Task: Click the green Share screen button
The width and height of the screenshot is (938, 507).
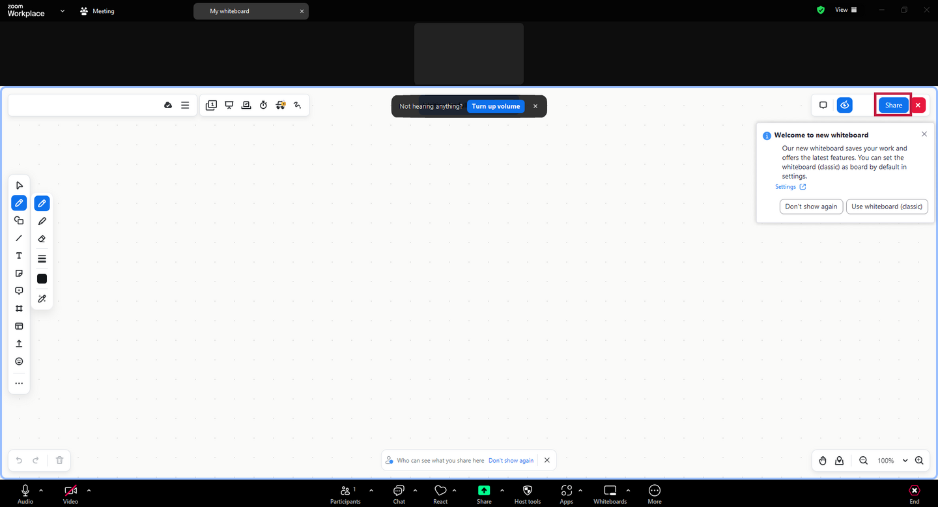Action: [484, 494]
